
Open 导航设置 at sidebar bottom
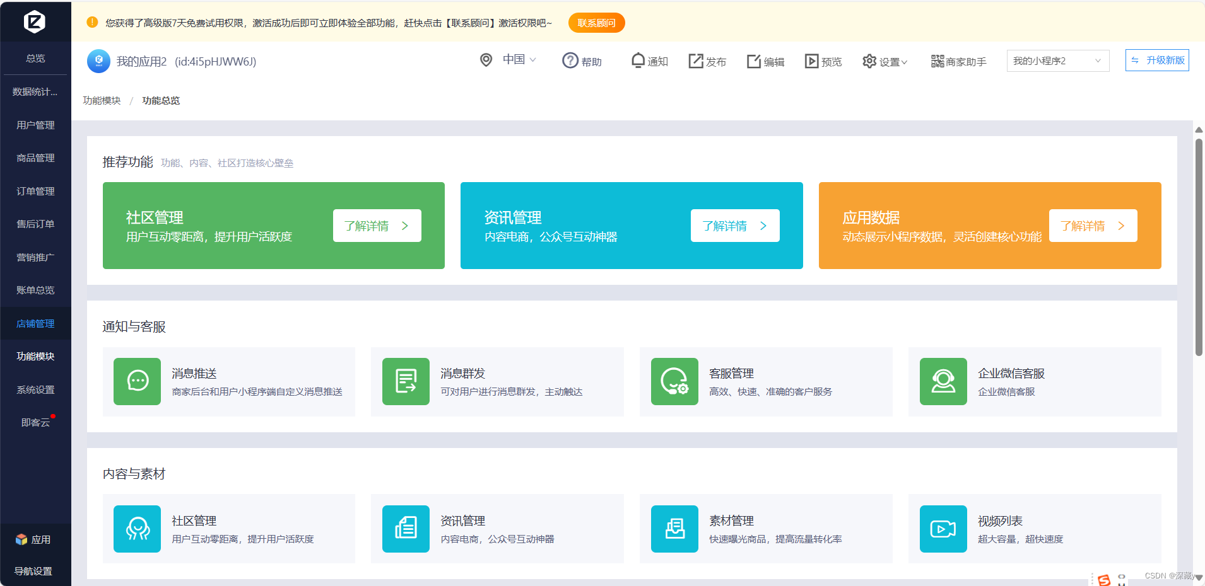pyautogui.click(x=33, y=571)
